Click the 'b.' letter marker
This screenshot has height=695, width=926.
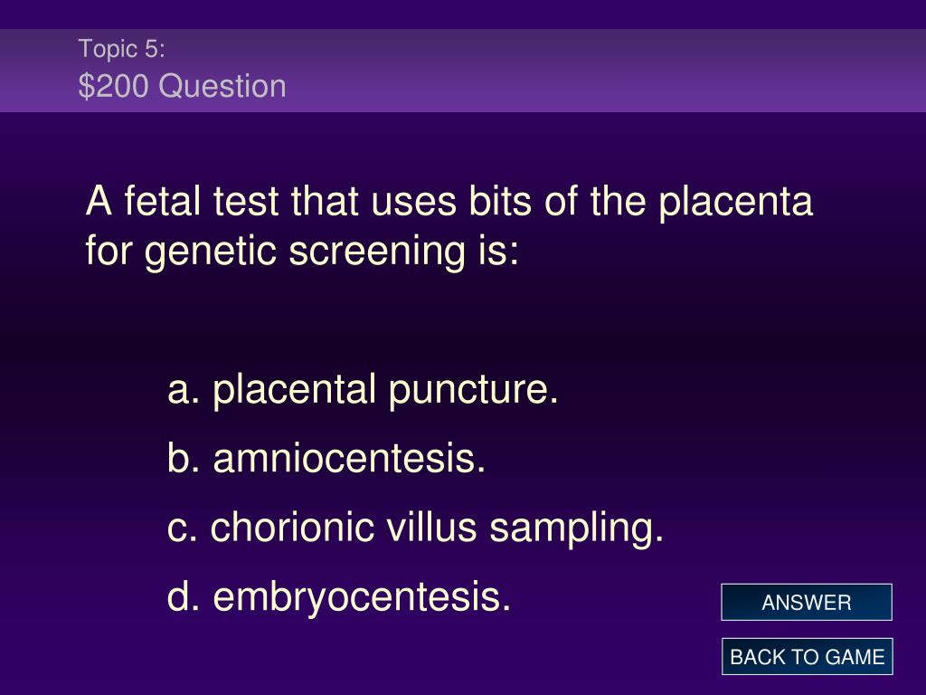[x=184, y=458]
